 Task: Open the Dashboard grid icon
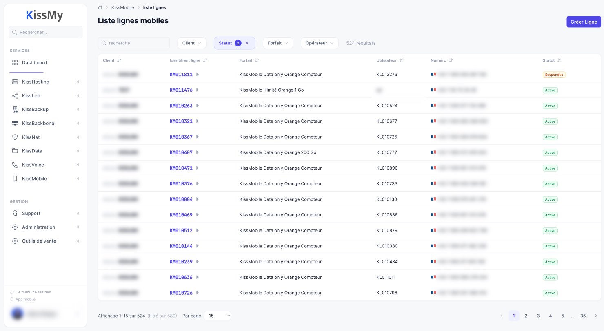tap(15, 63)
